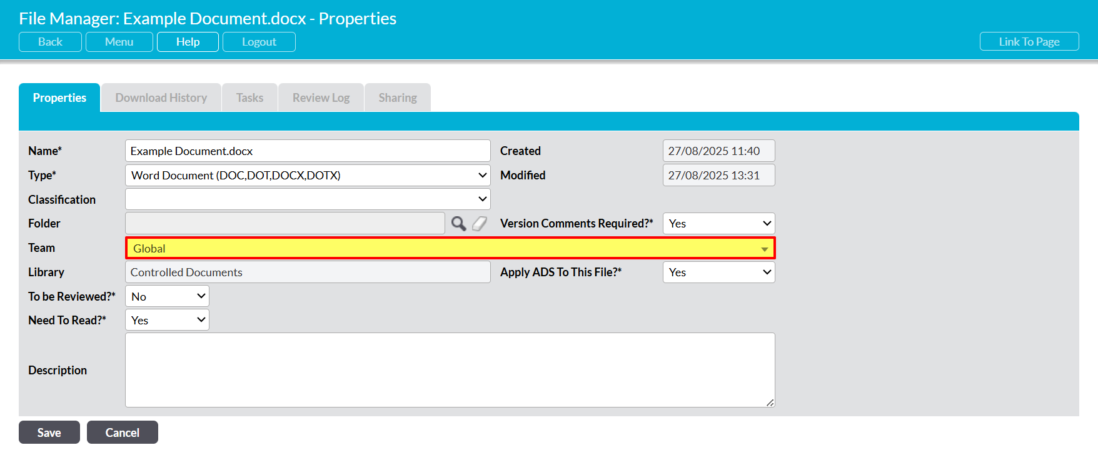This screenshot has width=1098, height=455.
Task: Open the Apply ADS To This File dropdown
Action: 718,272
